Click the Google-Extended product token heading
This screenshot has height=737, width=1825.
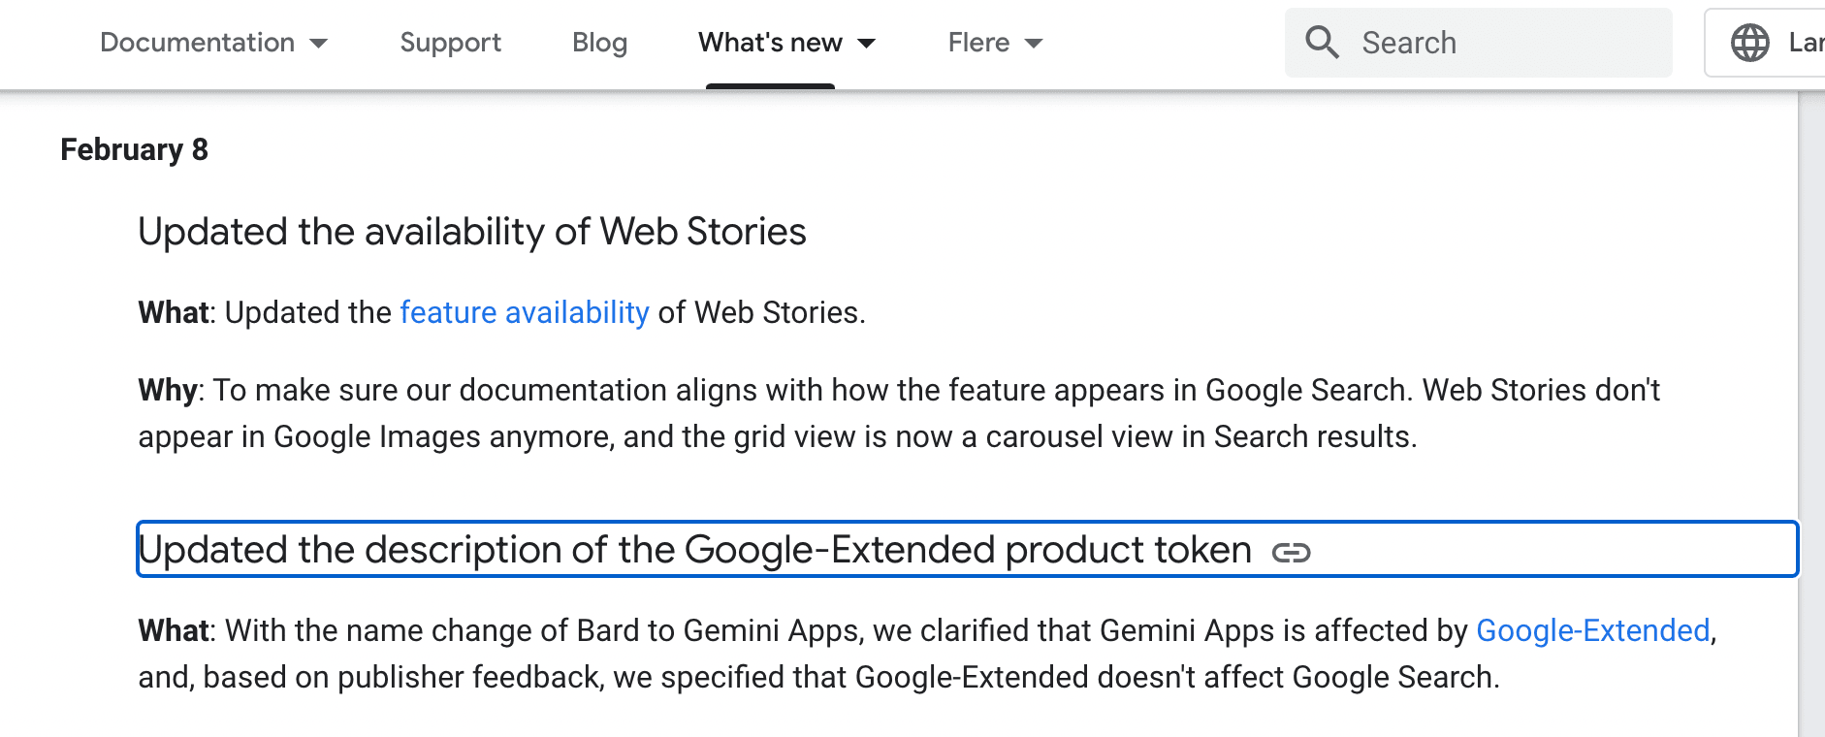(694, 549)
